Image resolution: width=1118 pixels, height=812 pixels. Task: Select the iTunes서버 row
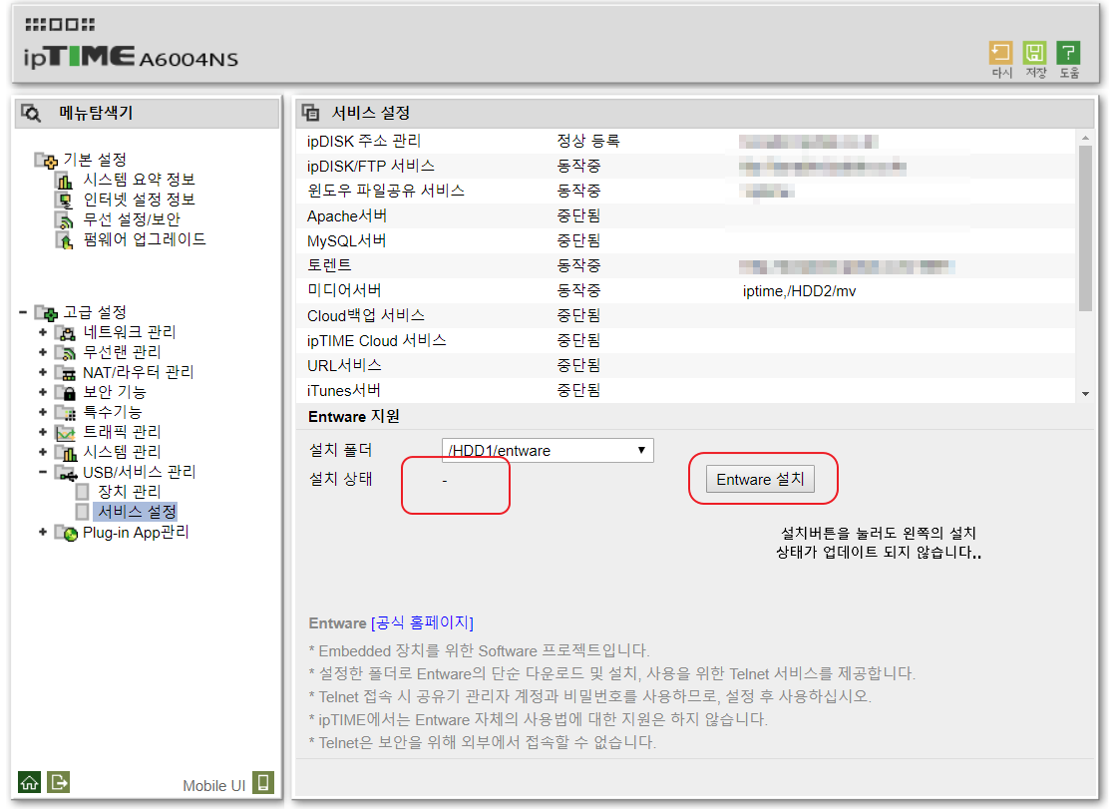click(x=685, y=391)
